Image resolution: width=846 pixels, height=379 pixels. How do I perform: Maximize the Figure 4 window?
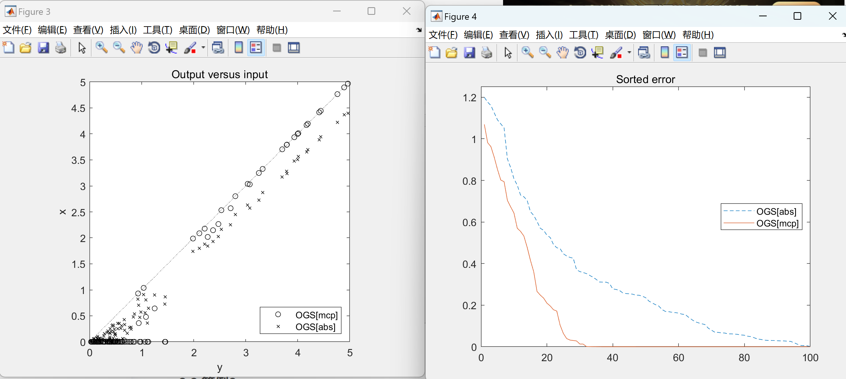[797, 16]
